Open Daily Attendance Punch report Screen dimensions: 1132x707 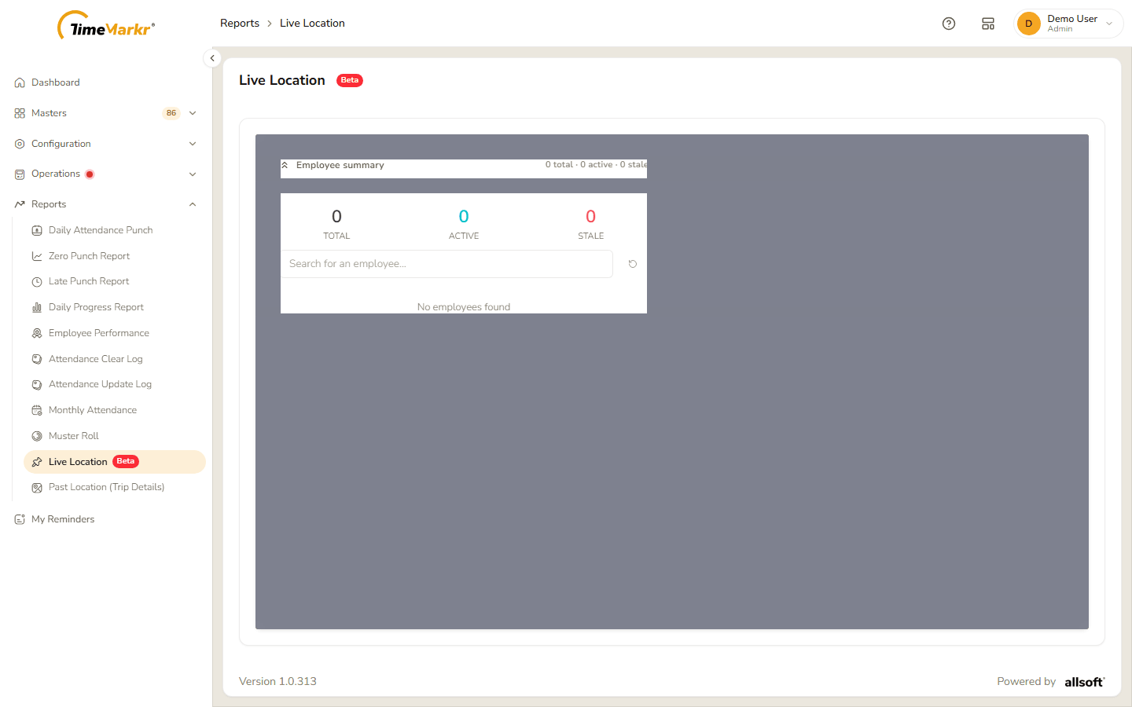pyautogui.click(x=101, y=230)
